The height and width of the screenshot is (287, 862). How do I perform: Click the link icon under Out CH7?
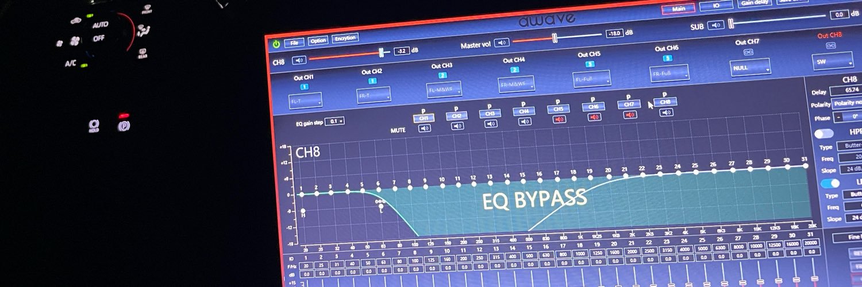coord(748,52)
